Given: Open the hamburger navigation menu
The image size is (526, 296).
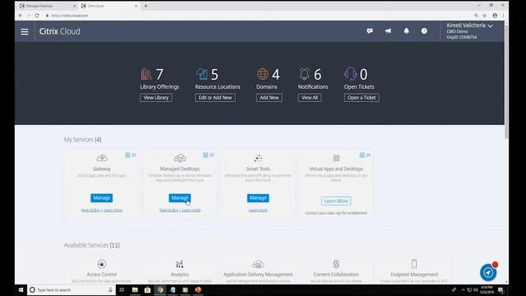Looking at the screenshot, I should [25, 31].
